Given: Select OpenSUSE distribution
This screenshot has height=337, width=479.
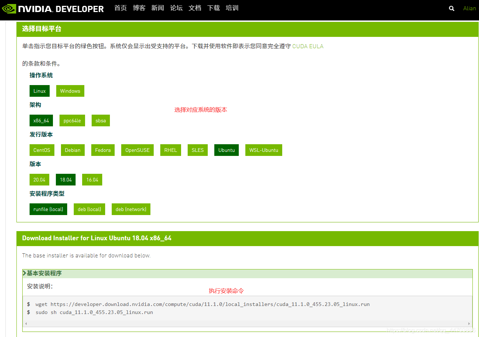Looking at the screenshot, I should [x=138, y=150].
